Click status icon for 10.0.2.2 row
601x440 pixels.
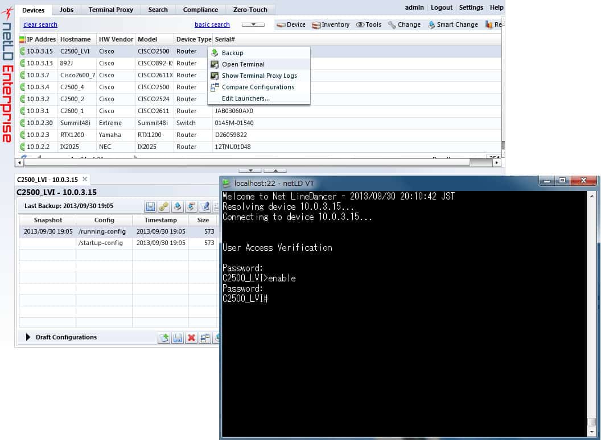coord(22,147)
